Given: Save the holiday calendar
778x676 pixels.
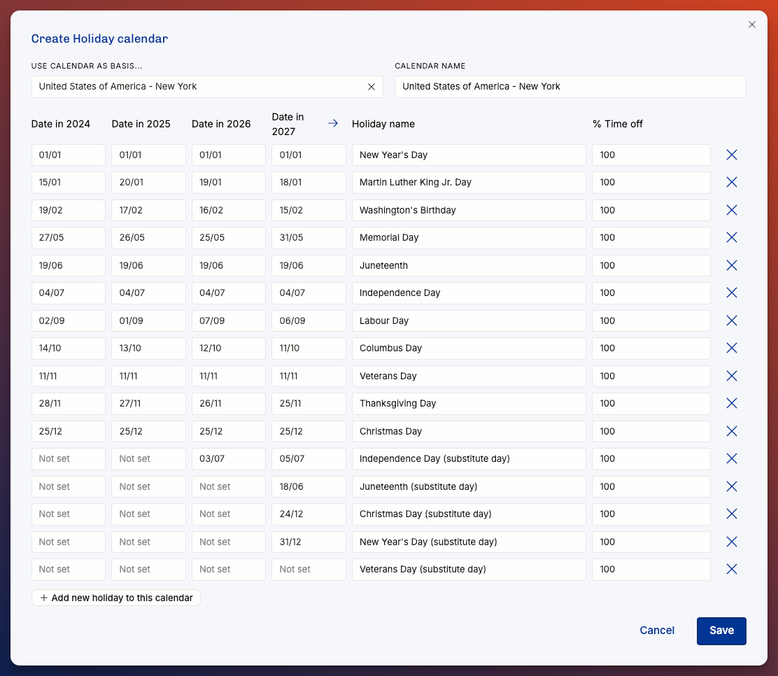Looking at the screenshot, I should click(x=721, y=631).
